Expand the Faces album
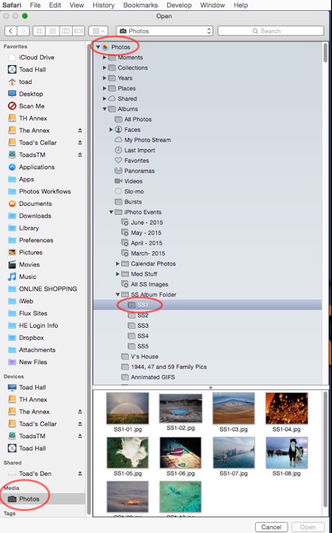The height and width of the screenshot is (533, 332). click(111, 129)
